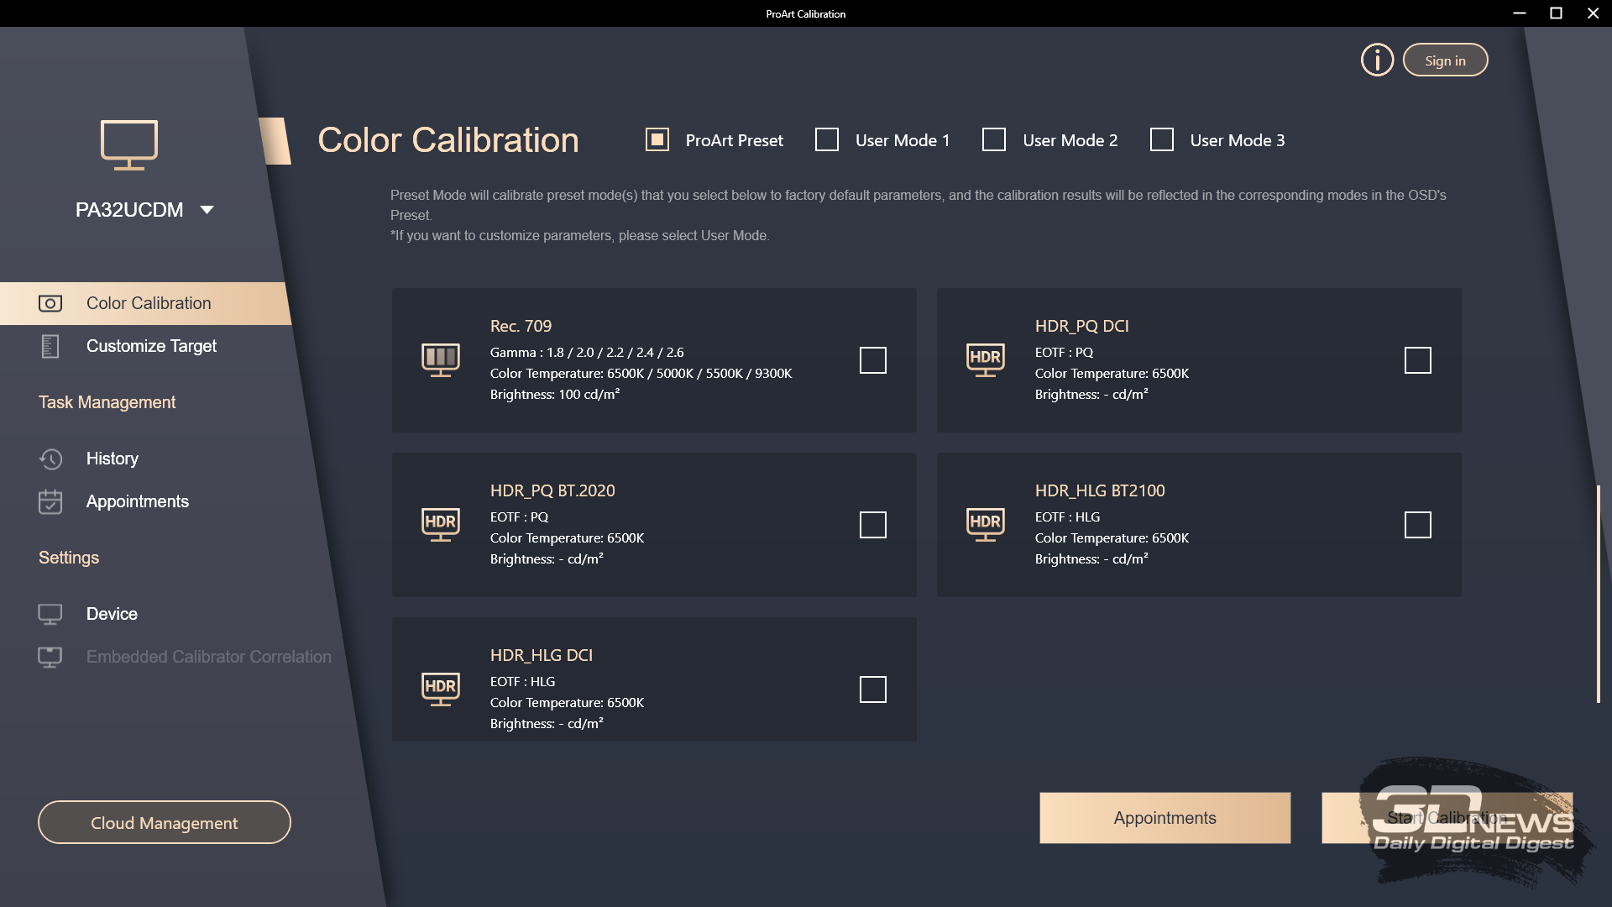Click the large monitor icon above PA32UCDM
The height and width of the screenshot is (907, 1612).
(129, 144)
